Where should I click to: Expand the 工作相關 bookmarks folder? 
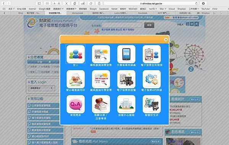point(194,9)
